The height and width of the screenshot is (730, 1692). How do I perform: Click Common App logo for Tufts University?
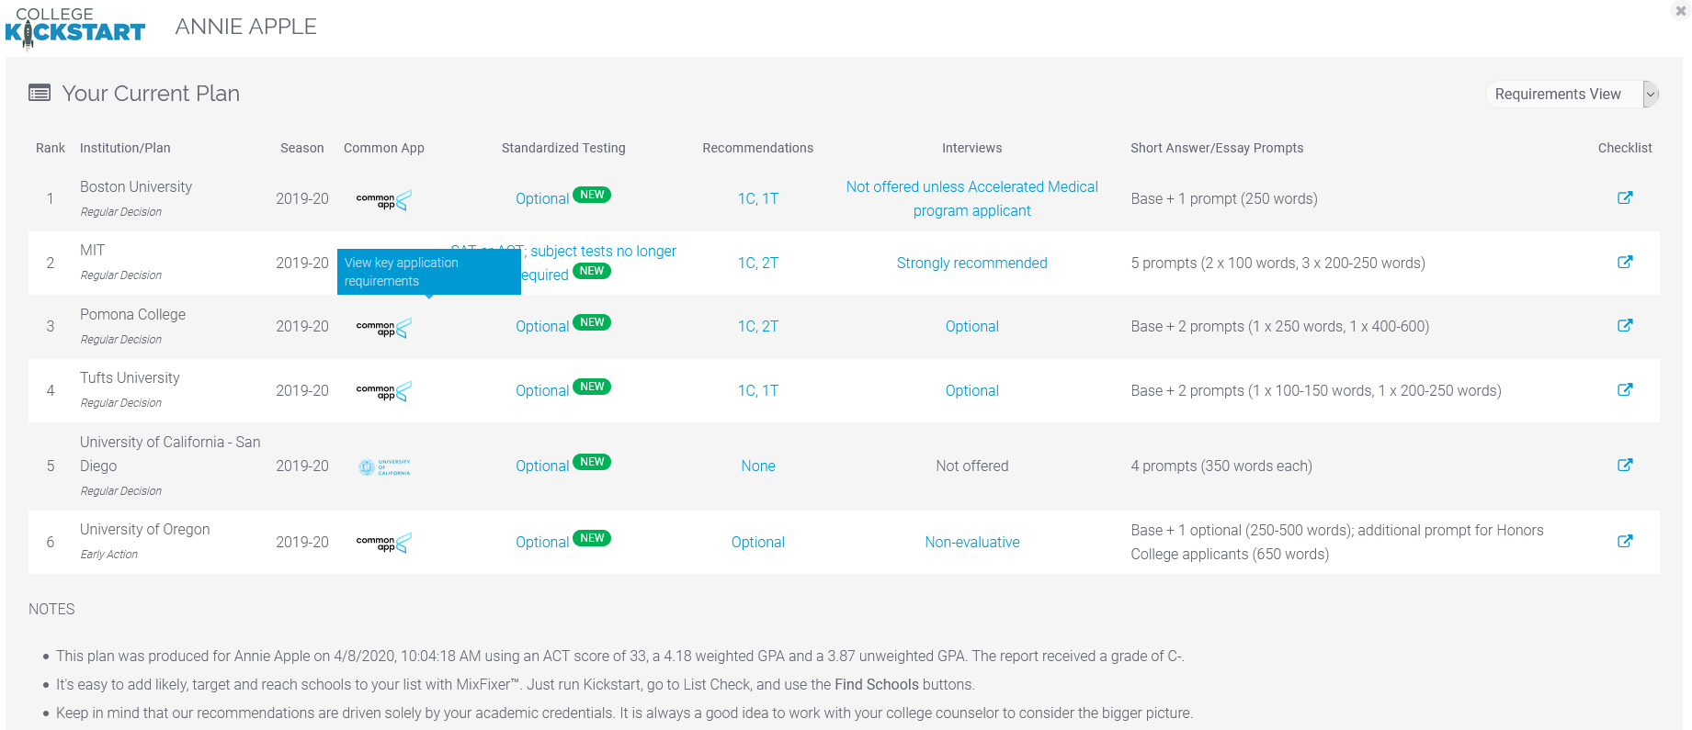coord(383,391)
